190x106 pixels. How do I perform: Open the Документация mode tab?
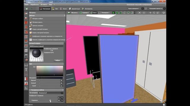click(75, 9)
